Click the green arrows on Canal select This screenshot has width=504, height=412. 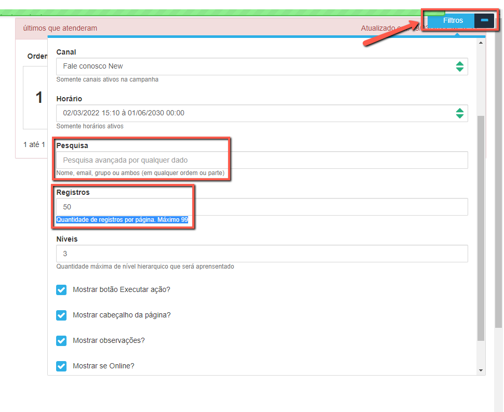[x=459, y=67]
